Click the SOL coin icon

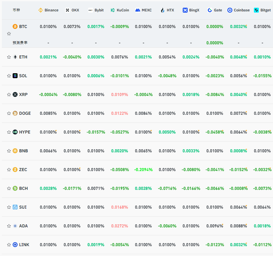click(15, 76)
